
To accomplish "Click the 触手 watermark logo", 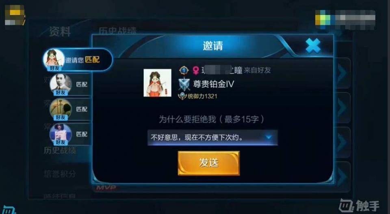I will [x=359, y=205].
